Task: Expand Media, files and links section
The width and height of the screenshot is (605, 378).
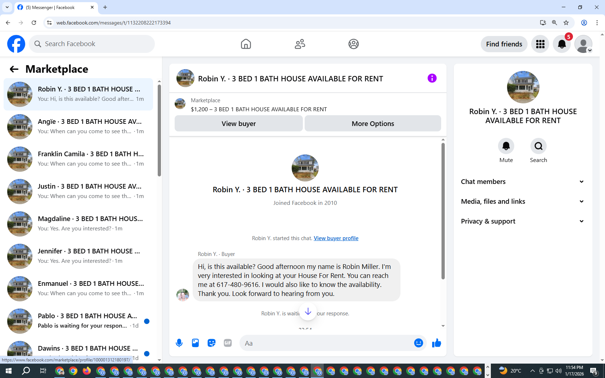Action: pyautogui.click(x=522, y=202)
